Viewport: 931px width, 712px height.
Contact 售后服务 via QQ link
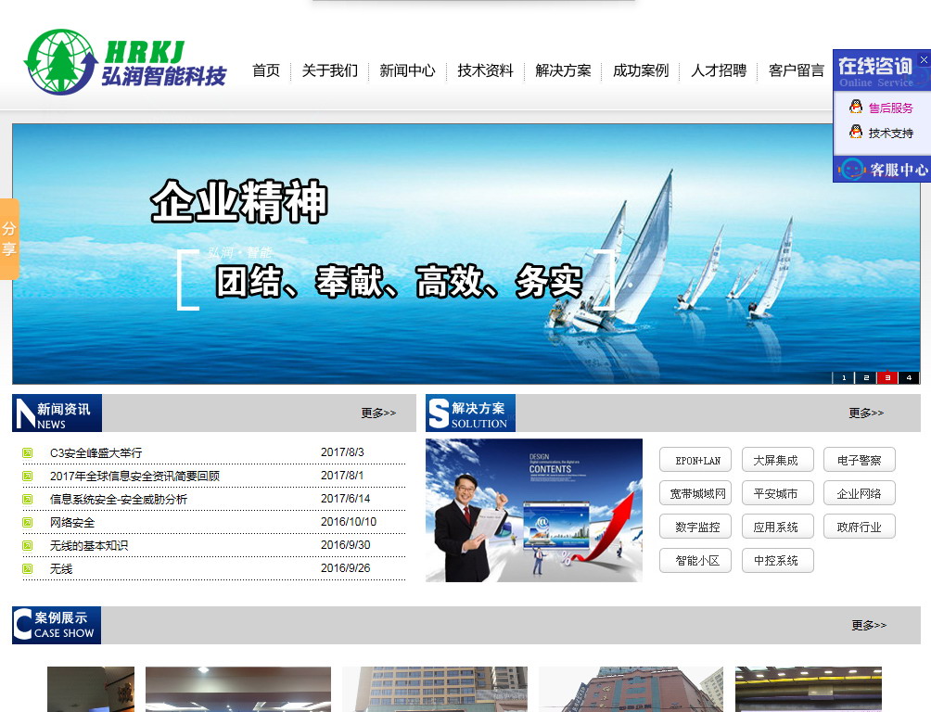(890, 108)
